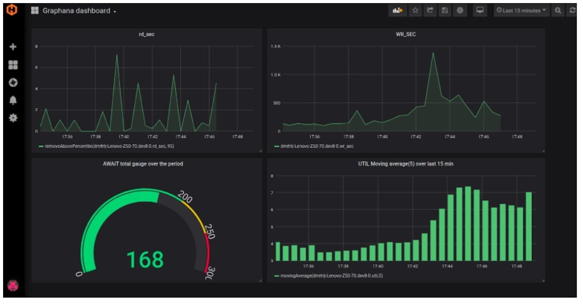Image resolution: width=583 pixels, height=305 pixels.
Task: Open the Explore compass icon
Action: (x=13, y=82)
